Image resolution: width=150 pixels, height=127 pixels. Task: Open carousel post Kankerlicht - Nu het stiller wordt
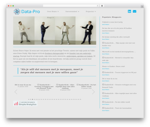coord(86,86)
